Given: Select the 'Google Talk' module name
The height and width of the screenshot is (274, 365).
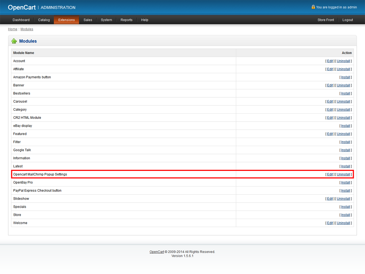Looking at the screenshot, I should 22,150.
